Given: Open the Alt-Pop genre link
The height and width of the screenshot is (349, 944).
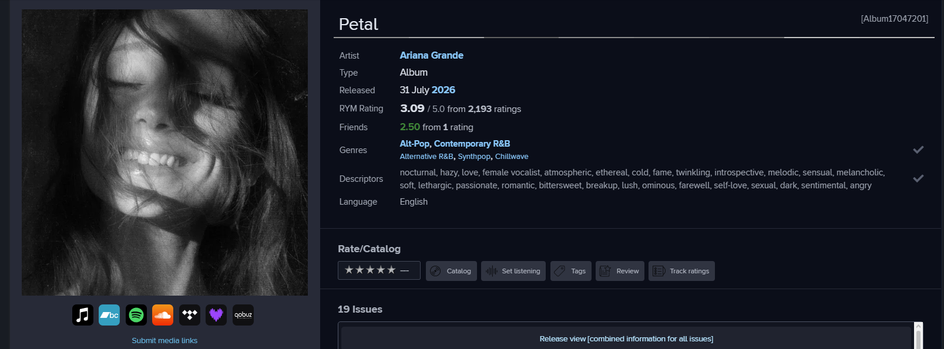Looking at the screenshot, I should (x=415, y=144).
